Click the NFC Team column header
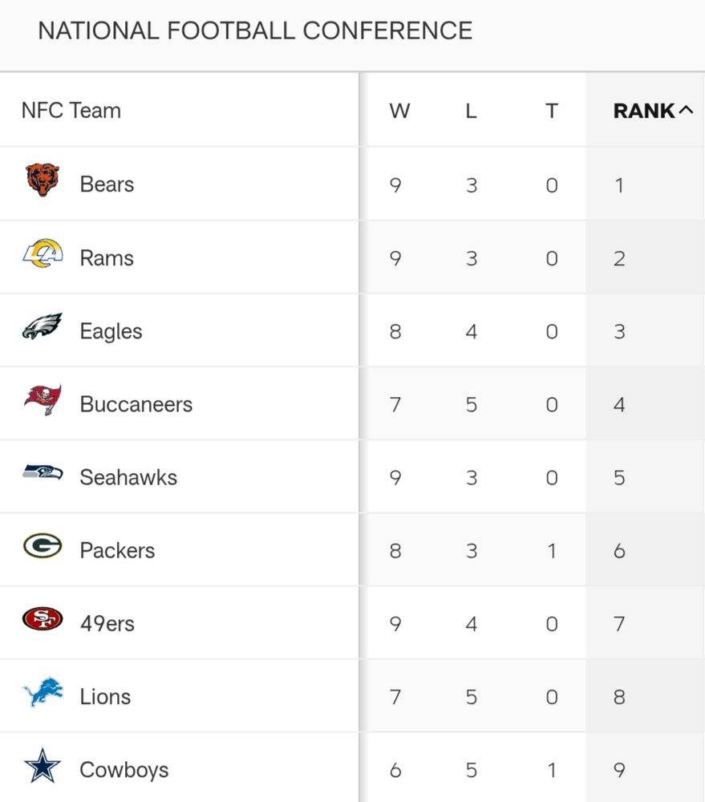 71,111
